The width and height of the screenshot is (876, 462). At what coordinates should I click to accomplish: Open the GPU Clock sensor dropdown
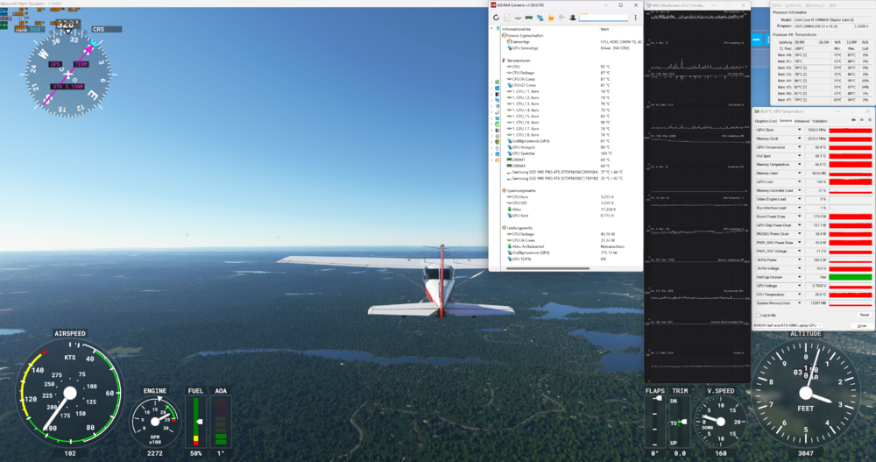799,130
